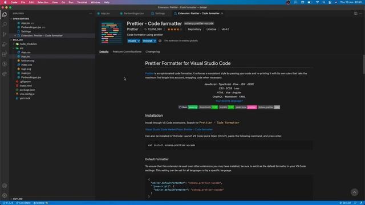Open macOS Control Center icon
Screen dimensions: 365x205
click(330, 2)
